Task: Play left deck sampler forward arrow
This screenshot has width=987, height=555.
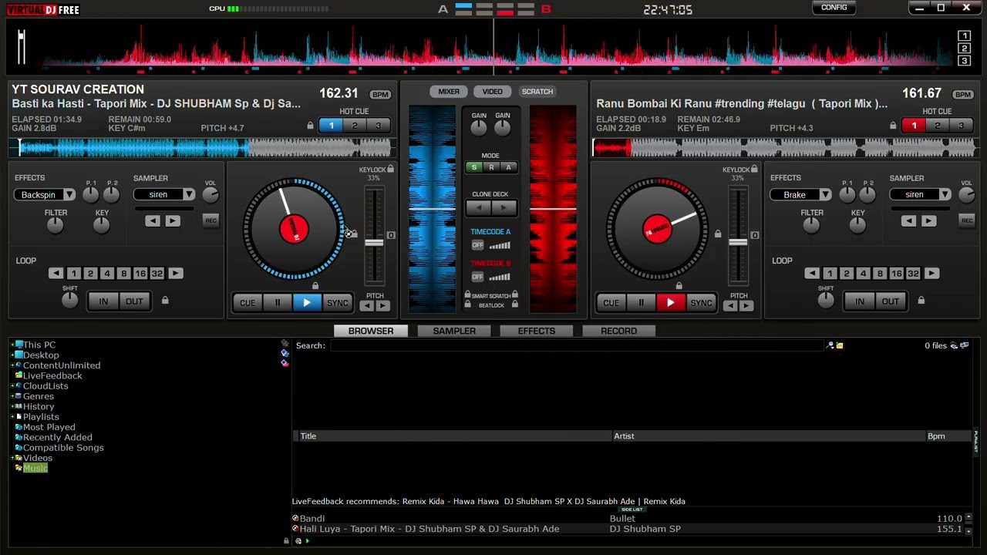Action: click(172, 222)
